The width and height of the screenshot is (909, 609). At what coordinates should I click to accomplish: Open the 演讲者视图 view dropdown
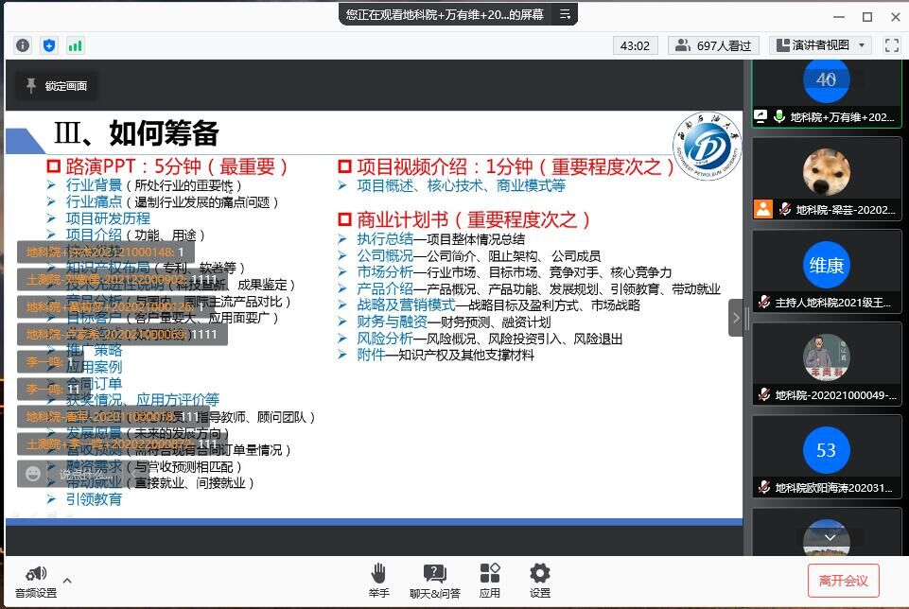(819, 45)
